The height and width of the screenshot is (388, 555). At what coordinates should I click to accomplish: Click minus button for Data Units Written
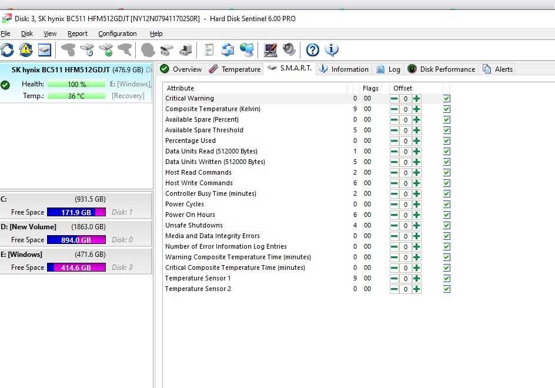click(394, 162)
